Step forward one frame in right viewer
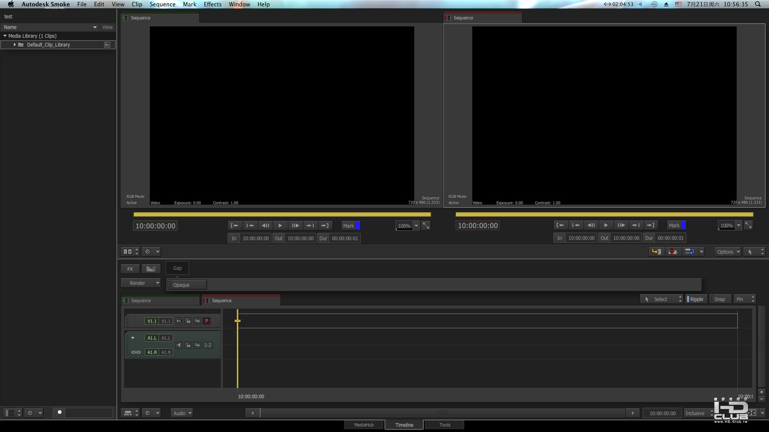Viewport: 769px width, 432px height. (x=621, y=225)
